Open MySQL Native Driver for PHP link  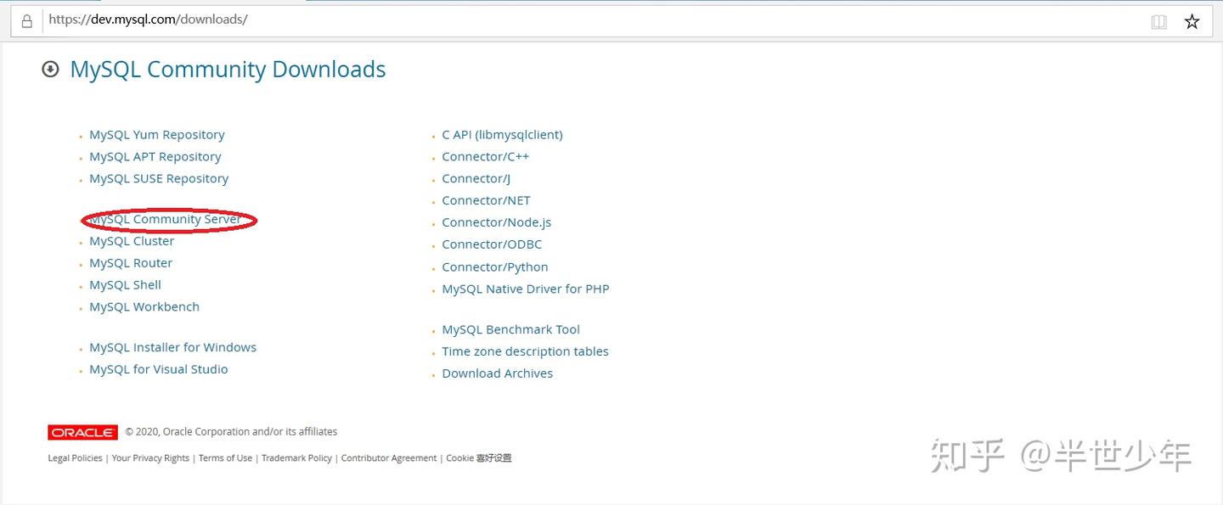click(525, 289)
